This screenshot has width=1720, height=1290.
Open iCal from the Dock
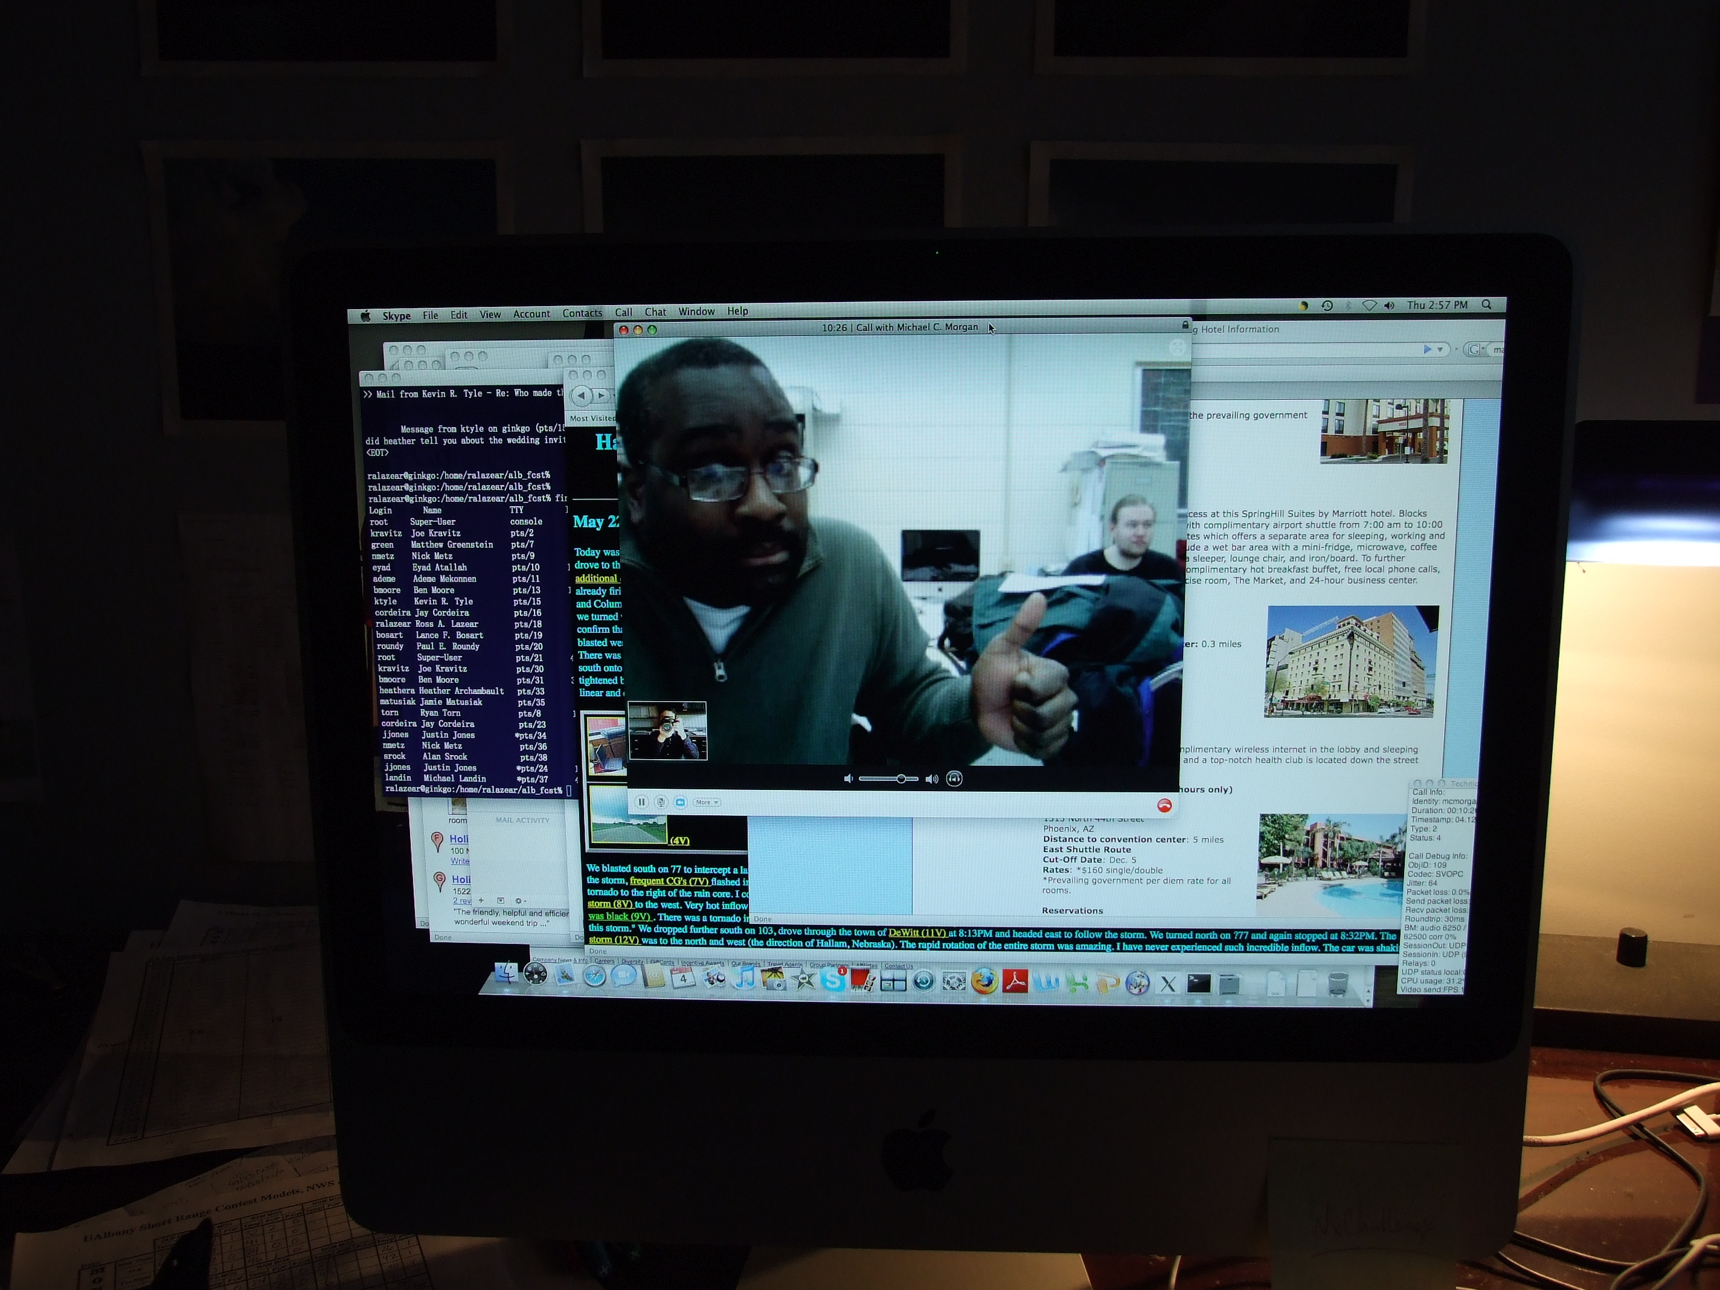pyautogui.click(x=682, y=979)
